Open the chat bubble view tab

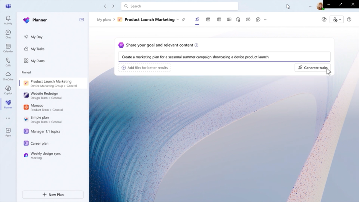tap(258, 20)
